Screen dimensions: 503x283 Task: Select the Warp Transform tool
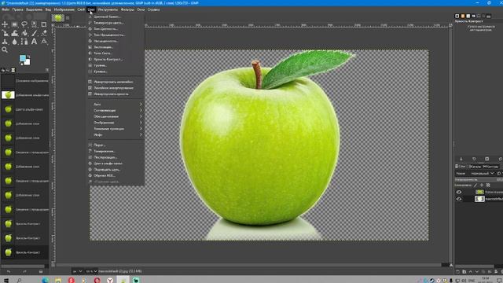[14, 33]
